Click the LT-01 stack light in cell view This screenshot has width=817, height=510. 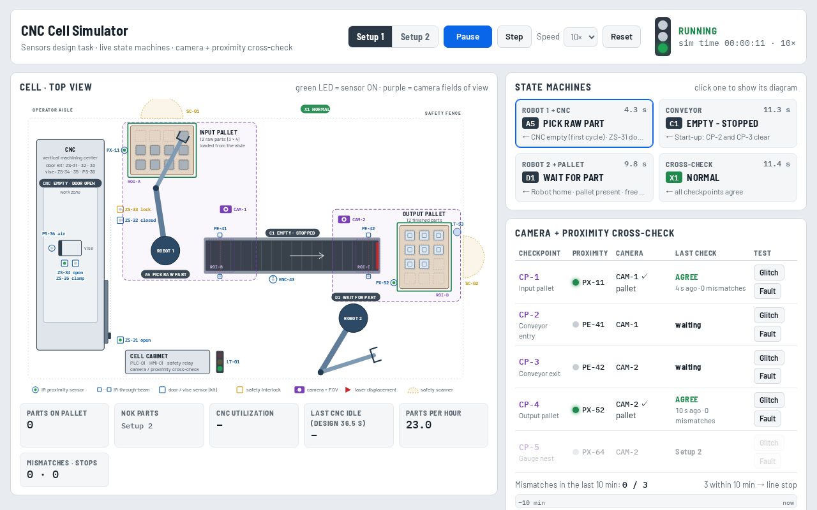tap(220, 362)
